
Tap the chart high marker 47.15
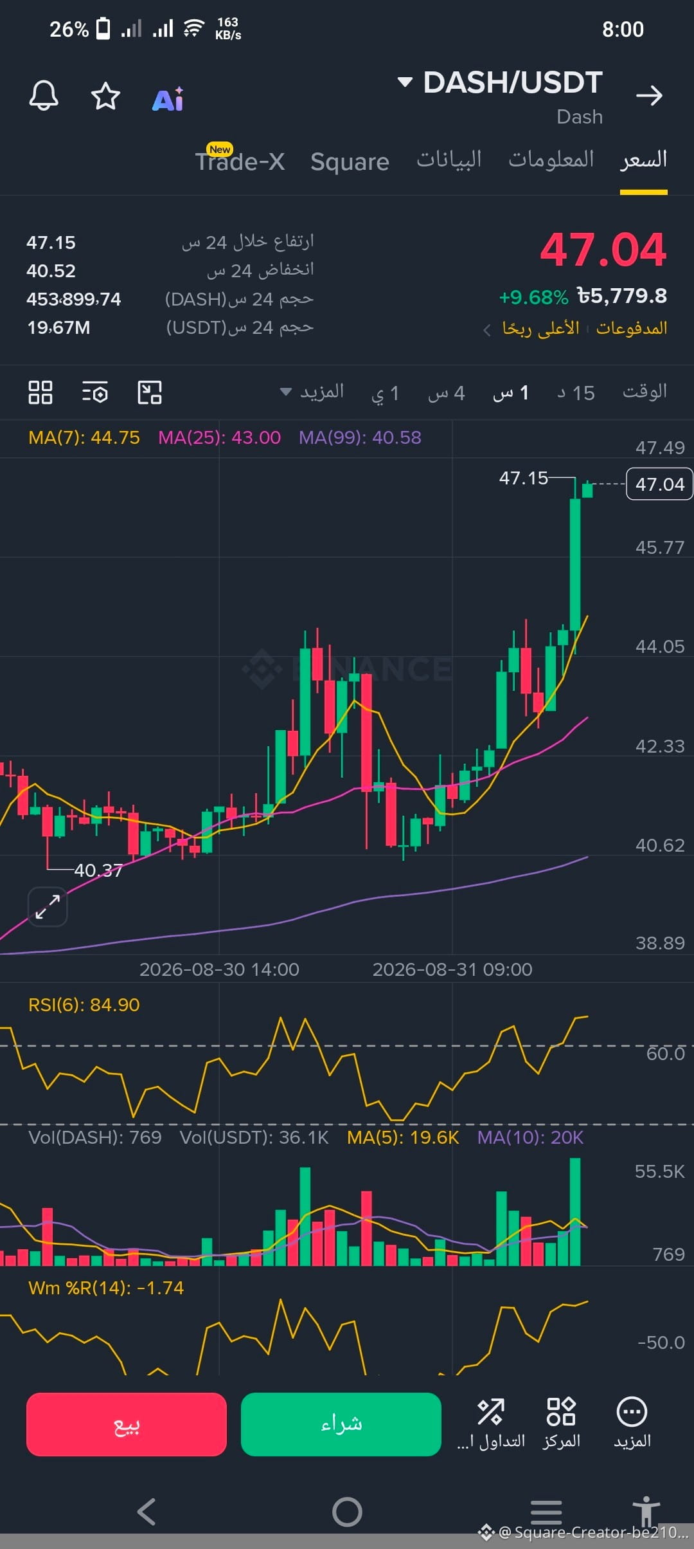click(x=523, y=478)
